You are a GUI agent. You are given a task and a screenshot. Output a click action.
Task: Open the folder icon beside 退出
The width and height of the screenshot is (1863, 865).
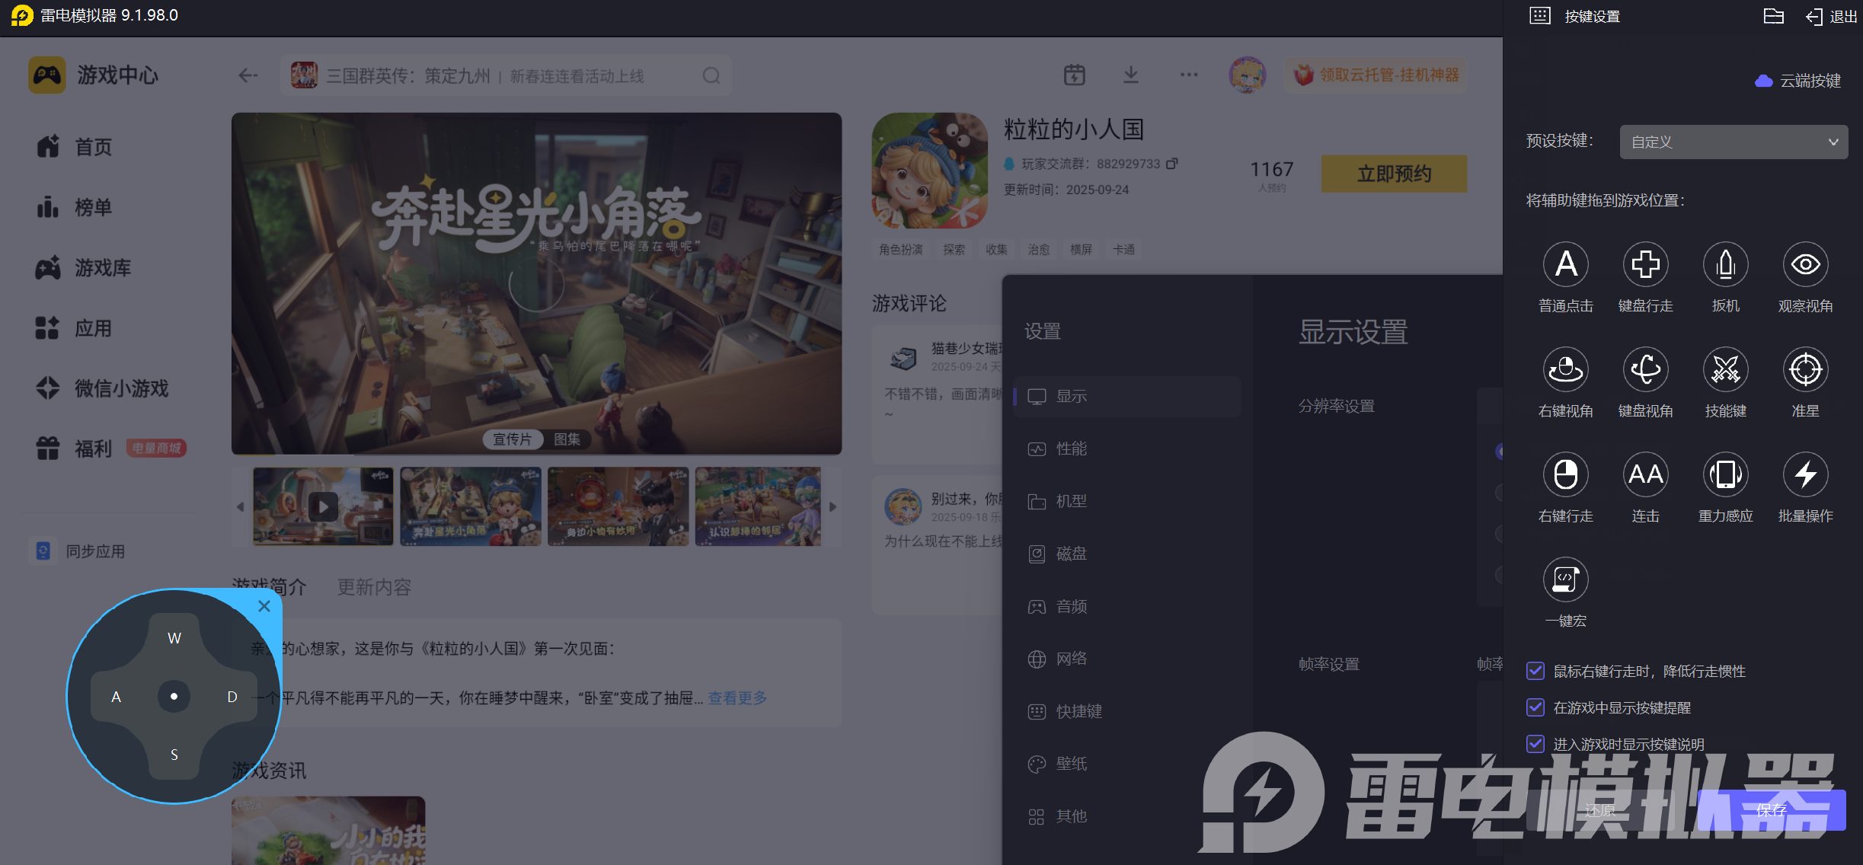point(1773,17)
